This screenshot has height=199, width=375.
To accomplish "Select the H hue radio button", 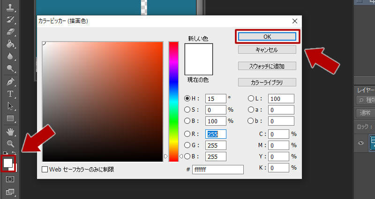I will (x=187, y=98).
